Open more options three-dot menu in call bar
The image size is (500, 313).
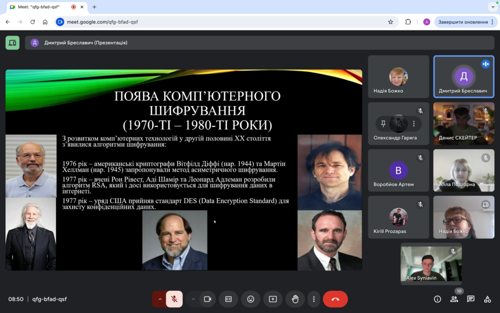tap(314, 299)
